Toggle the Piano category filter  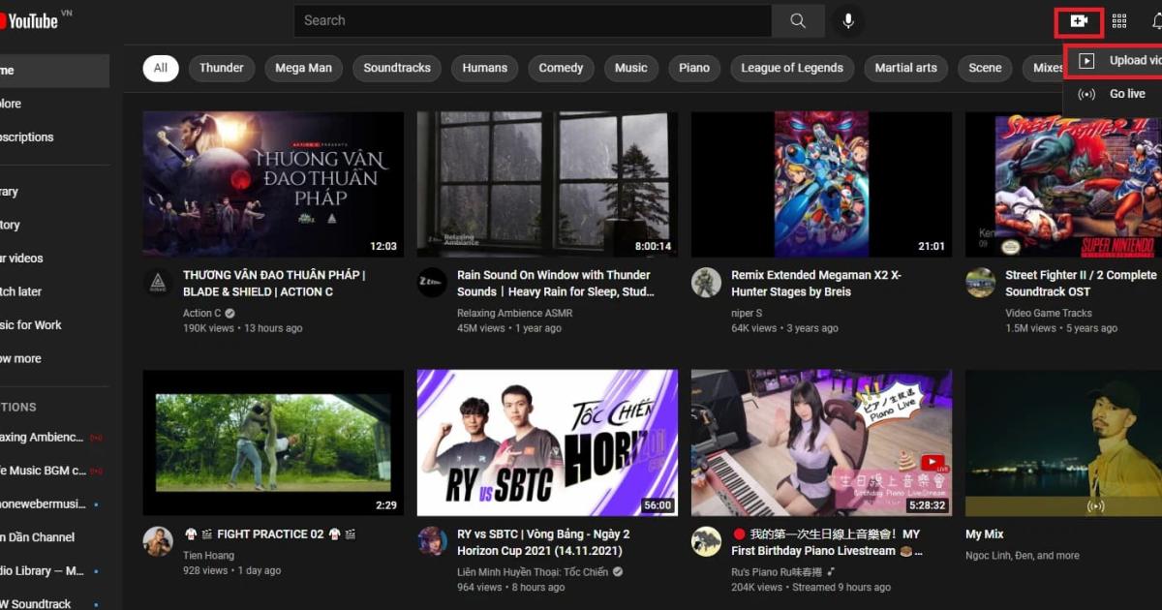point(694,68)
